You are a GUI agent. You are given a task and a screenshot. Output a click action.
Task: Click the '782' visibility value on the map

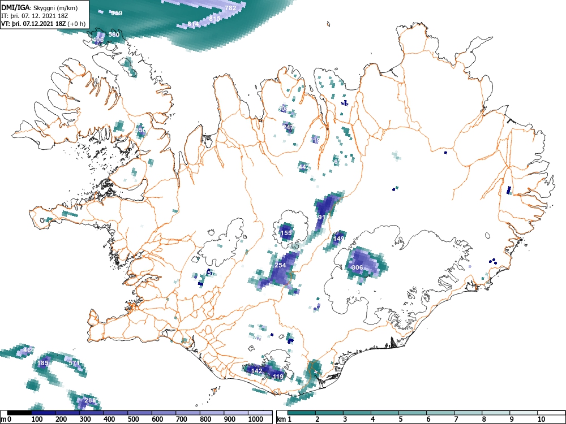coord(230,8)
